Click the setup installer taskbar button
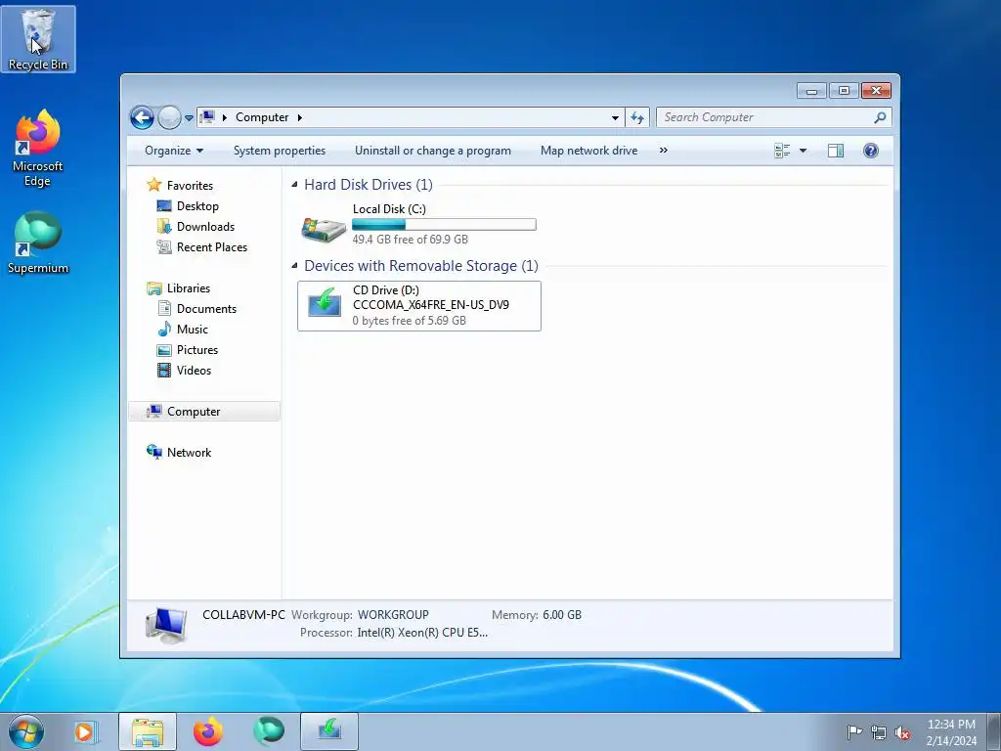 [329, 731]
